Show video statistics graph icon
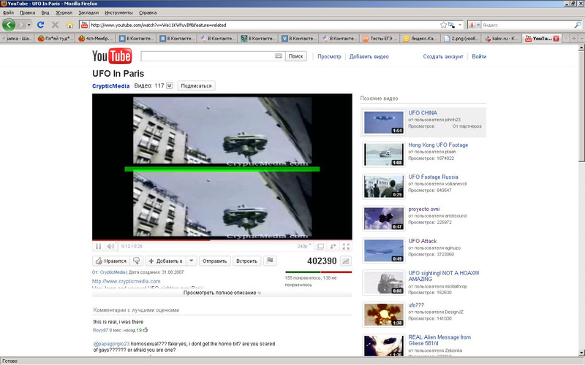Screen dimensions: 585x365 click(346, 261)
